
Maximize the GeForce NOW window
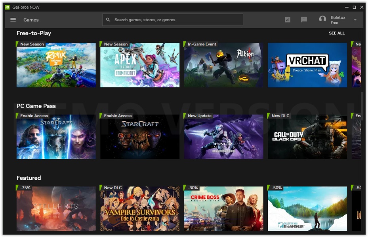point(354,7)
